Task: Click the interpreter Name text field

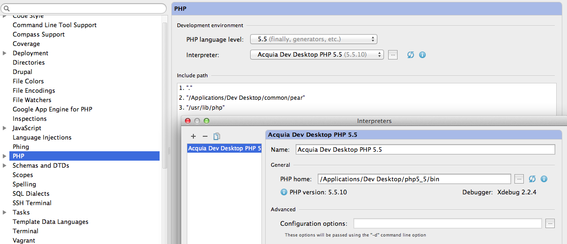Action: [425, 149]
